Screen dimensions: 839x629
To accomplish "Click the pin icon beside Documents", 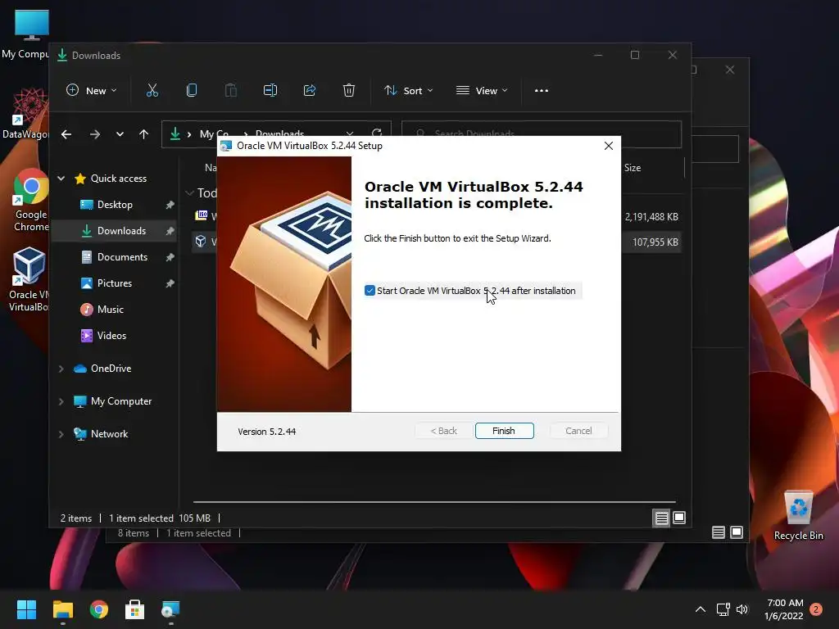I will (x=170, y=256).
